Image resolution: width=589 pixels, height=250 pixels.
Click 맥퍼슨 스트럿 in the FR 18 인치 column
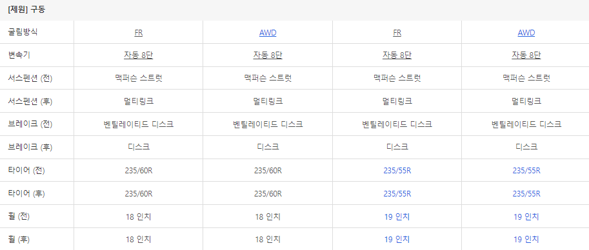pyautogui.click(x=139, y=78)
